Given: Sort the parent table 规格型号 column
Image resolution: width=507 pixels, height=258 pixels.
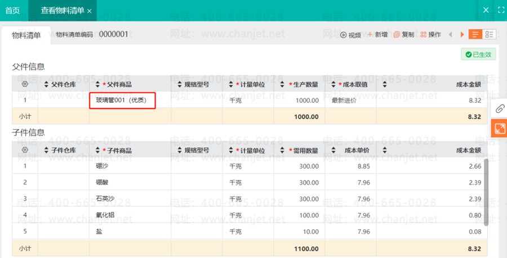Looking at the screenshot, I should 180,84.
